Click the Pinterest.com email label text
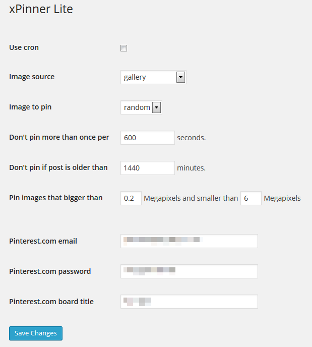The image size is (312, 347). [43, 241]
